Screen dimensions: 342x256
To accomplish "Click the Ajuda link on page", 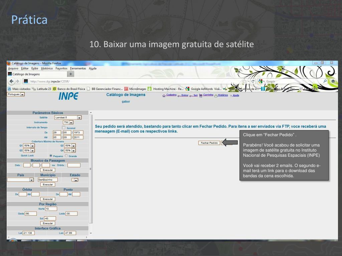I will pyautogui.click(x=236, y=95).
